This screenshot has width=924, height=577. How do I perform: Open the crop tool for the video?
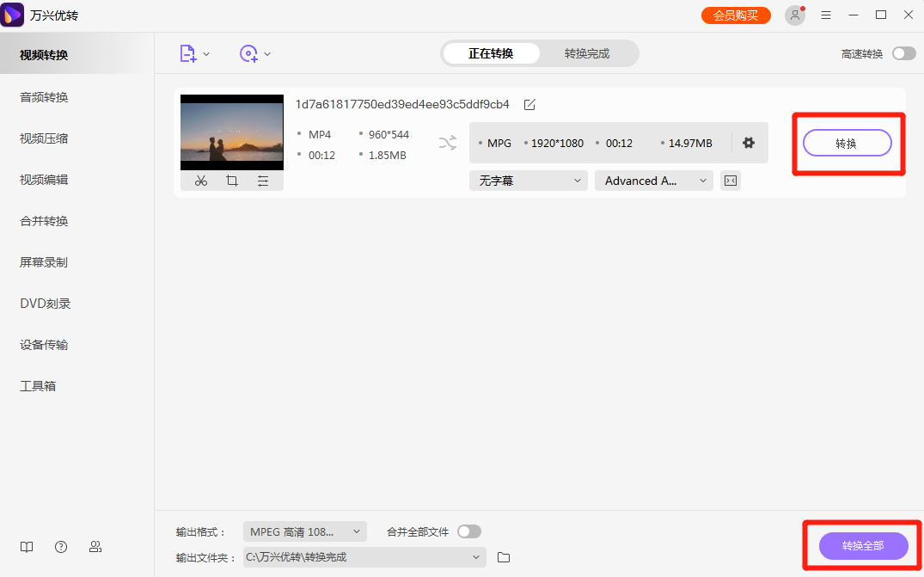pos(232,181)
